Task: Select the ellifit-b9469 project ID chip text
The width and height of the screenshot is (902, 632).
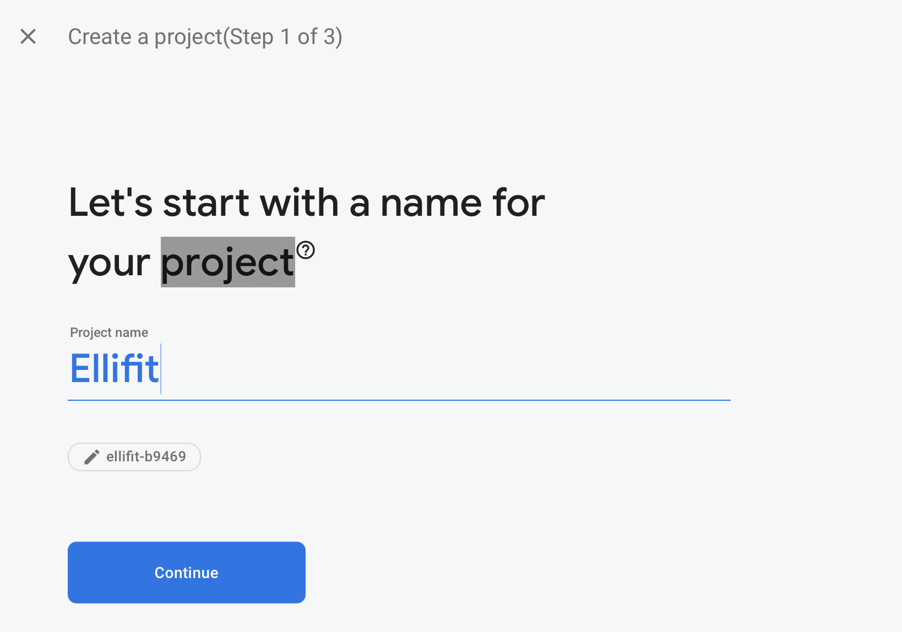Action: pos(146,456)
